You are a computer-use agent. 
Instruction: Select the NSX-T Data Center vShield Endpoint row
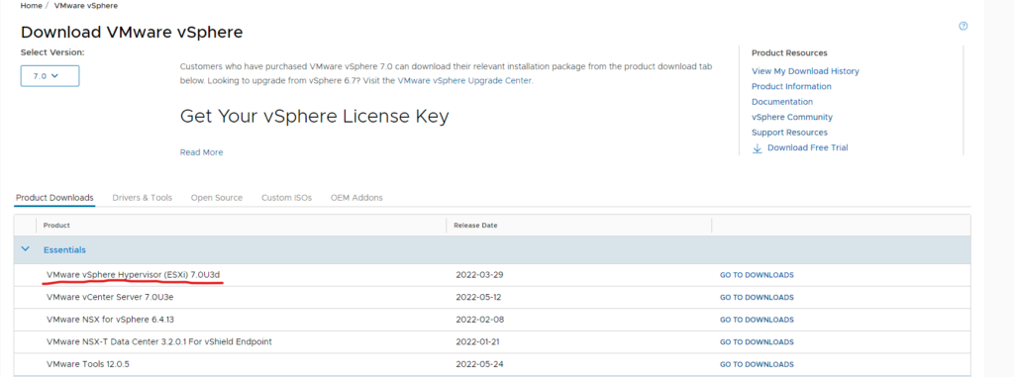492,342
